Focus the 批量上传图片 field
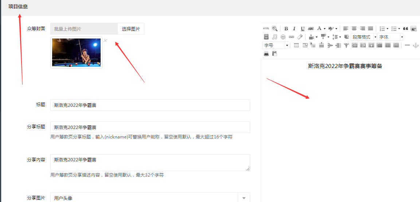The width and height of the screenshot is (420, 202). pyautogui.click(x=84, y=29)
